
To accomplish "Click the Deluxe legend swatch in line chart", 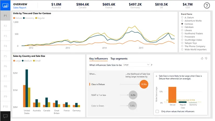I will tap(14, 18).
